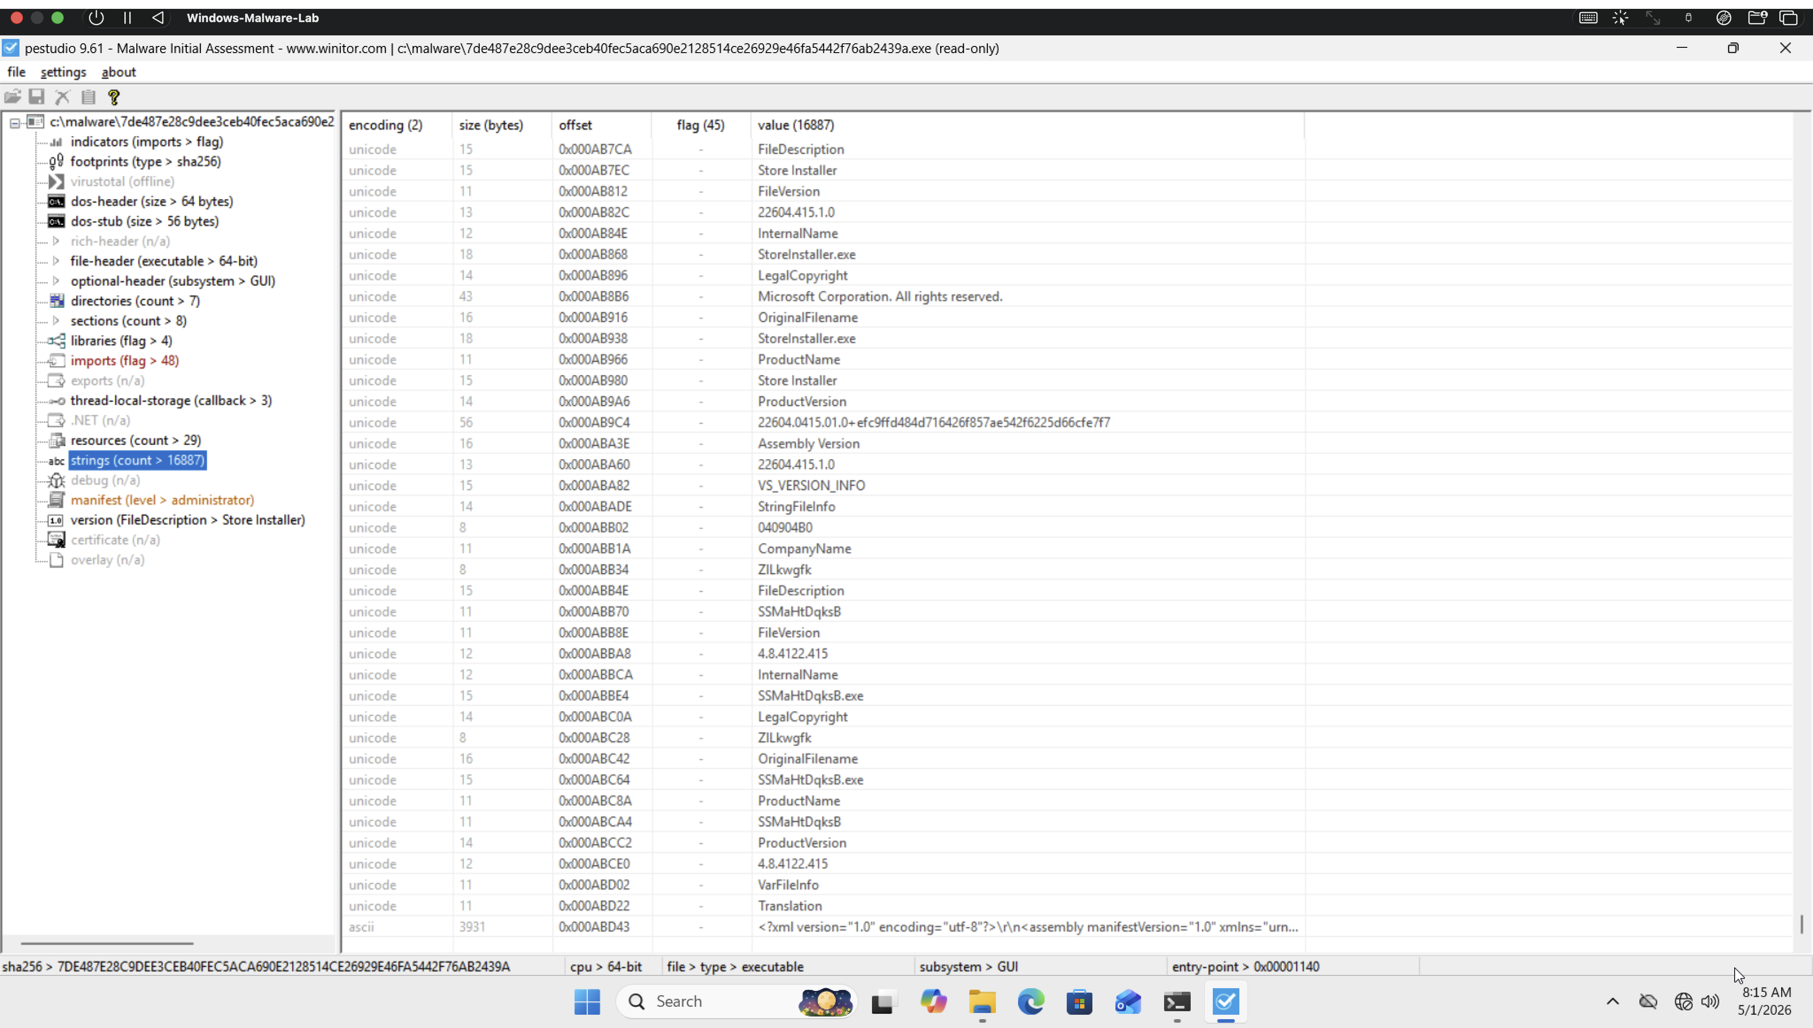Viewport: 1813px width, 1028px height.
Task: Open the Terminal taskbar icon
Action: [x=1177, y=1001]
